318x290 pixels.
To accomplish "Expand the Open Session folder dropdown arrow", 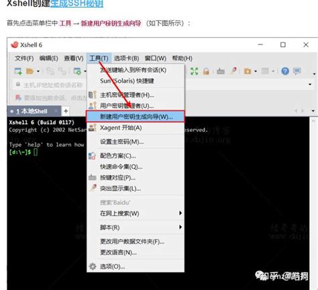I will [38, 71].
